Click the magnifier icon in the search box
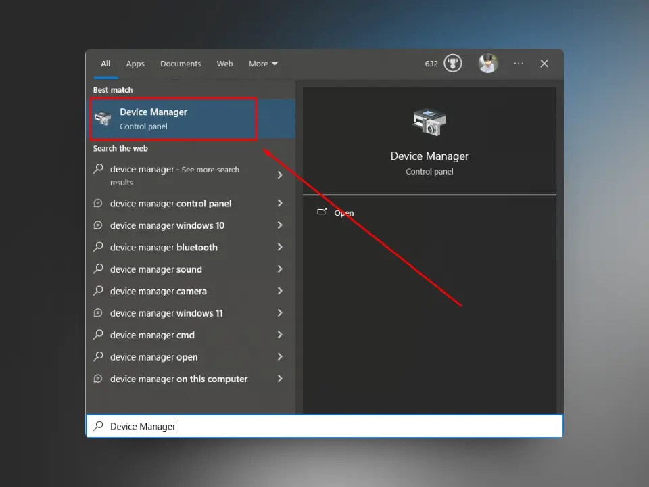 99,426
